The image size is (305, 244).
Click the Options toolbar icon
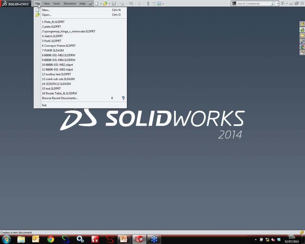159,3
